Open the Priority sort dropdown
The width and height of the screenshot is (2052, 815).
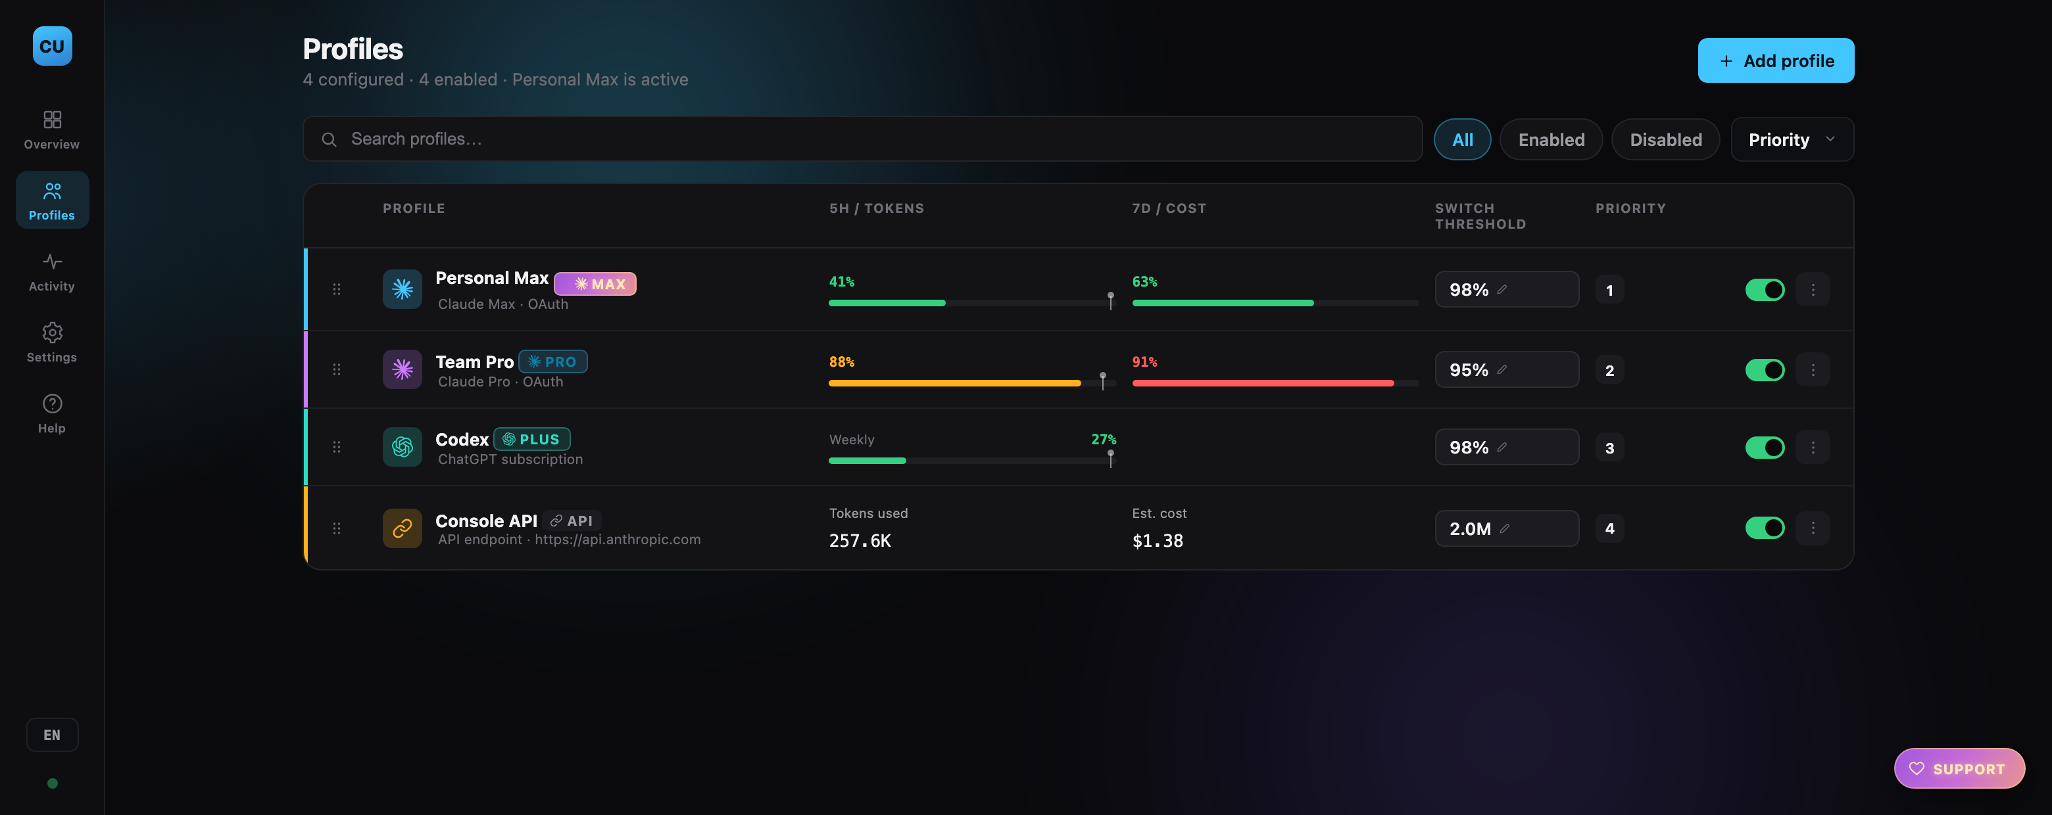click(1792, 139)
